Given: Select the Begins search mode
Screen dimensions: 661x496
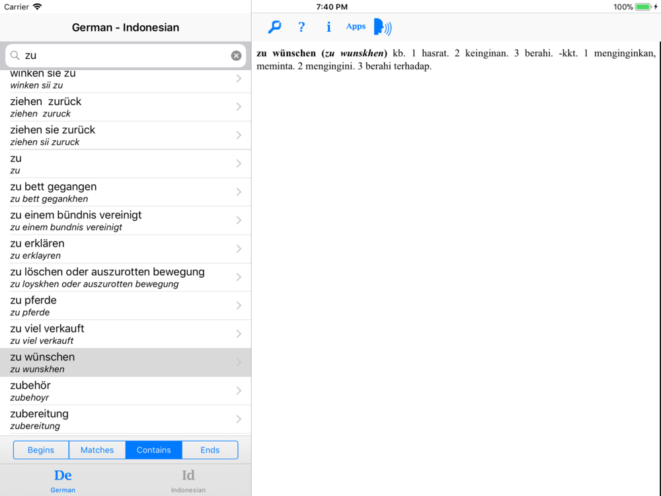Looking at the screenshot, I should click(x=41, y=450).
